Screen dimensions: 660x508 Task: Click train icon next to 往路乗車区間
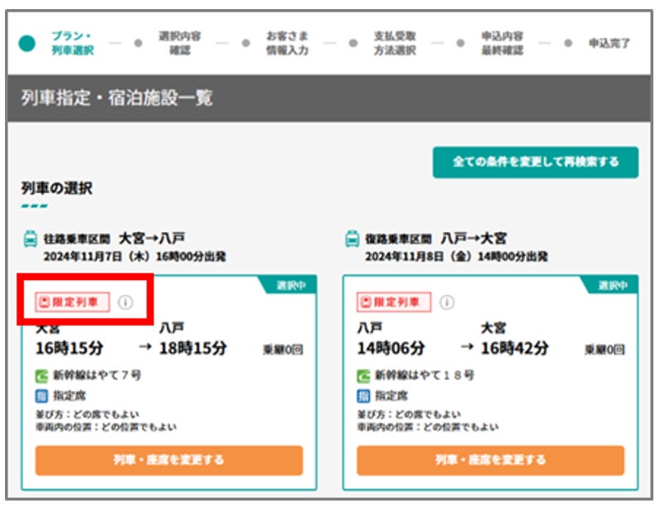pyautogui.click(x=31, y=239)
